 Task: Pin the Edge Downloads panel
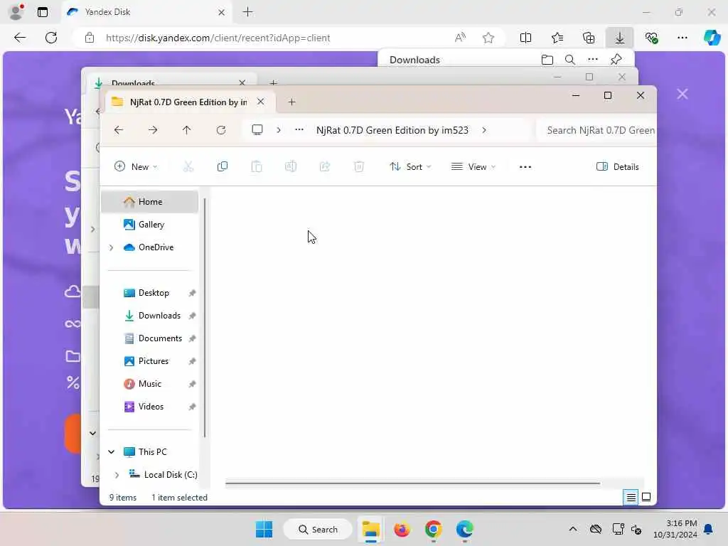click(x=616, y=60)
